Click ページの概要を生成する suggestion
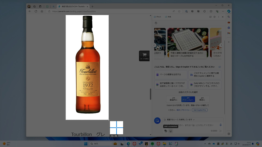The height and width of the screenshot is (147, 262). coord(171,74)
